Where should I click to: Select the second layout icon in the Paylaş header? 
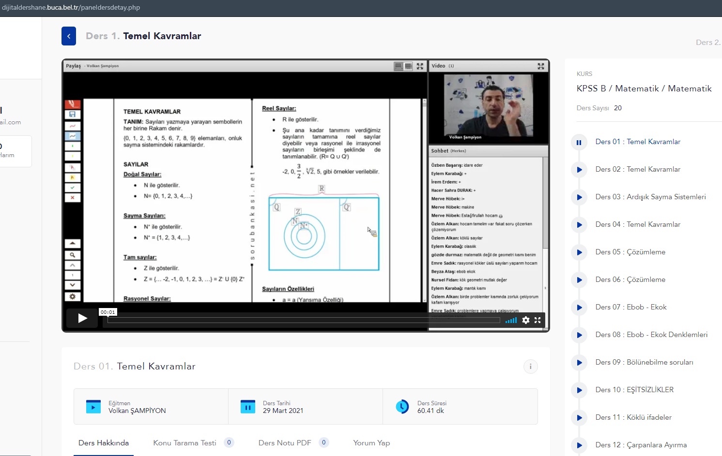409,66
